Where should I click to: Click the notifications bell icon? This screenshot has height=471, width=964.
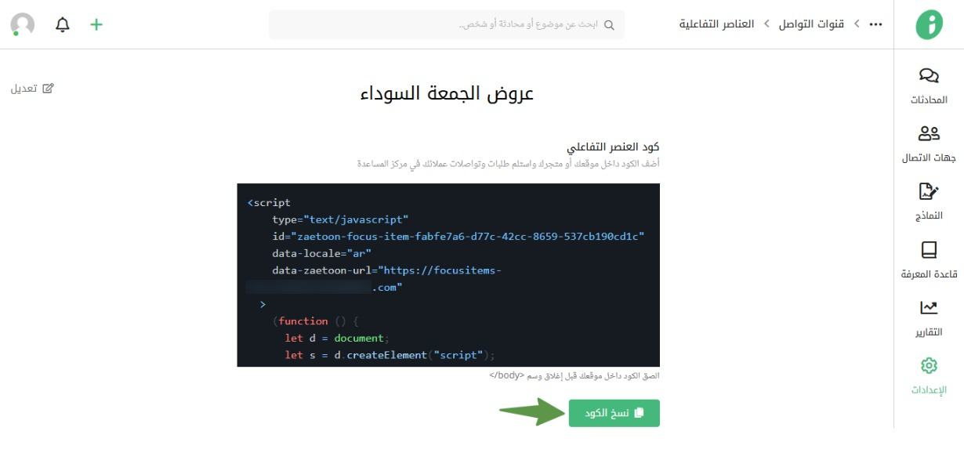coord(63,24)
